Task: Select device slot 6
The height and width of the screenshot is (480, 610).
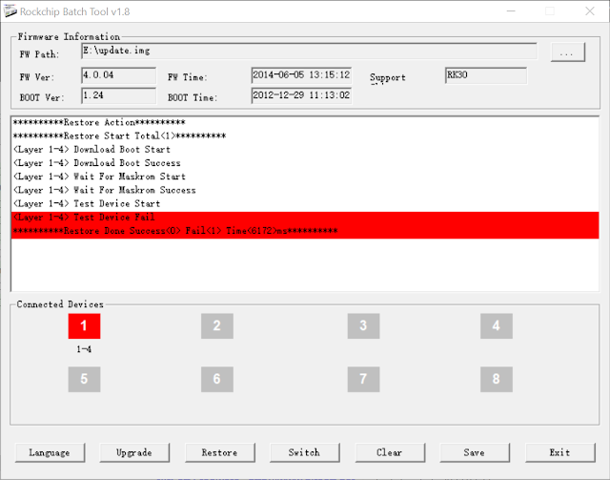Action: pos(217,379)
